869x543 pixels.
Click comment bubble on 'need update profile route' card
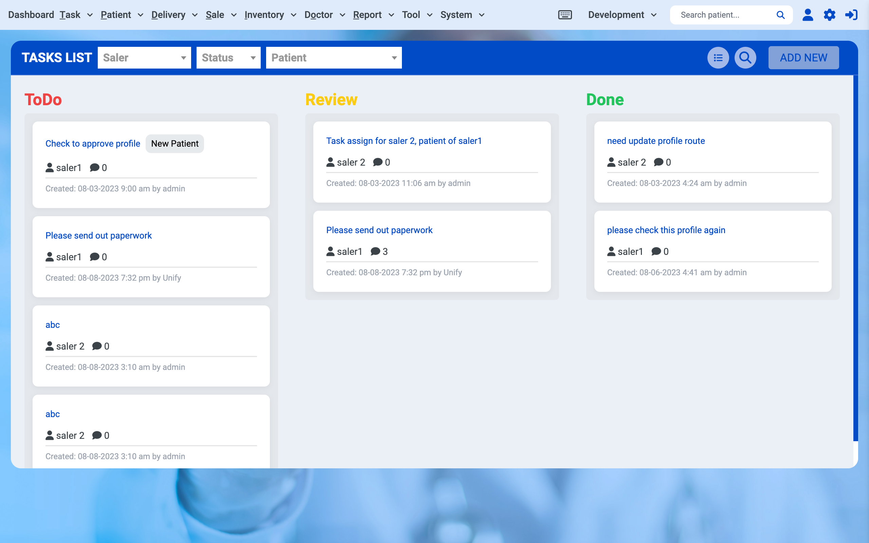point(659,162)
